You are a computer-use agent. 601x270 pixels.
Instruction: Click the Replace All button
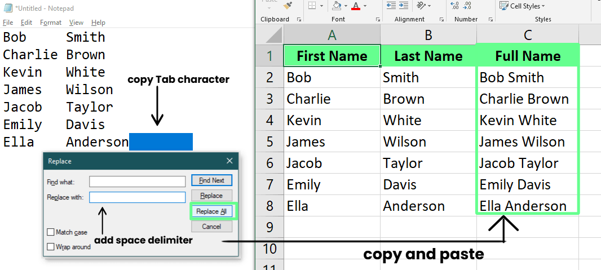211,211
